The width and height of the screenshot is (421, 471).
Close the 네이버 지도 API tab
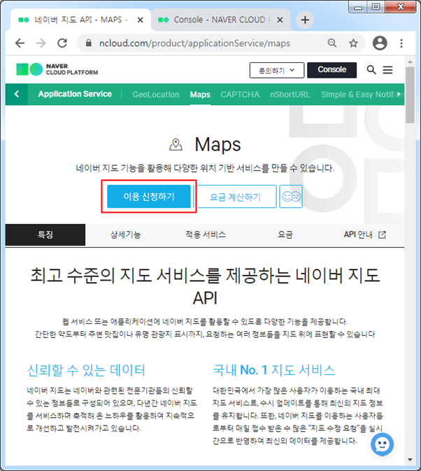tap(140, 20)
